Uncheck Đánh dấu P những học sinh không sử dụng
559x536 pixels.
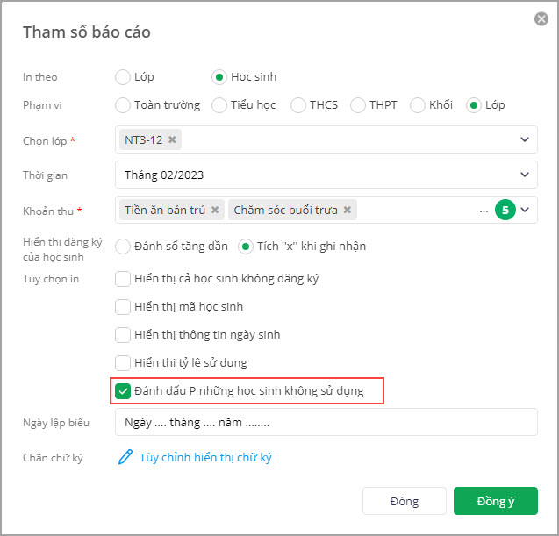tap(124, 389)
